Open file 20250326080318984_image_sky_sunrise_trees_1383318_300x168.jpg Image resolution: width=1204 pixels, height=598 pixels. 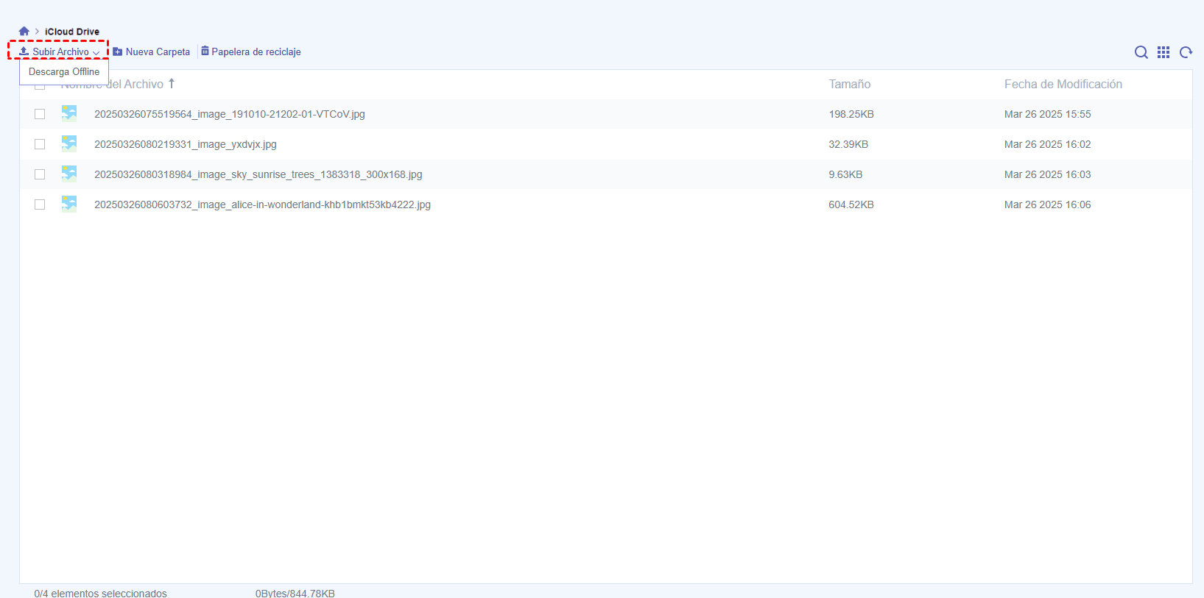[x=258, y=174]
